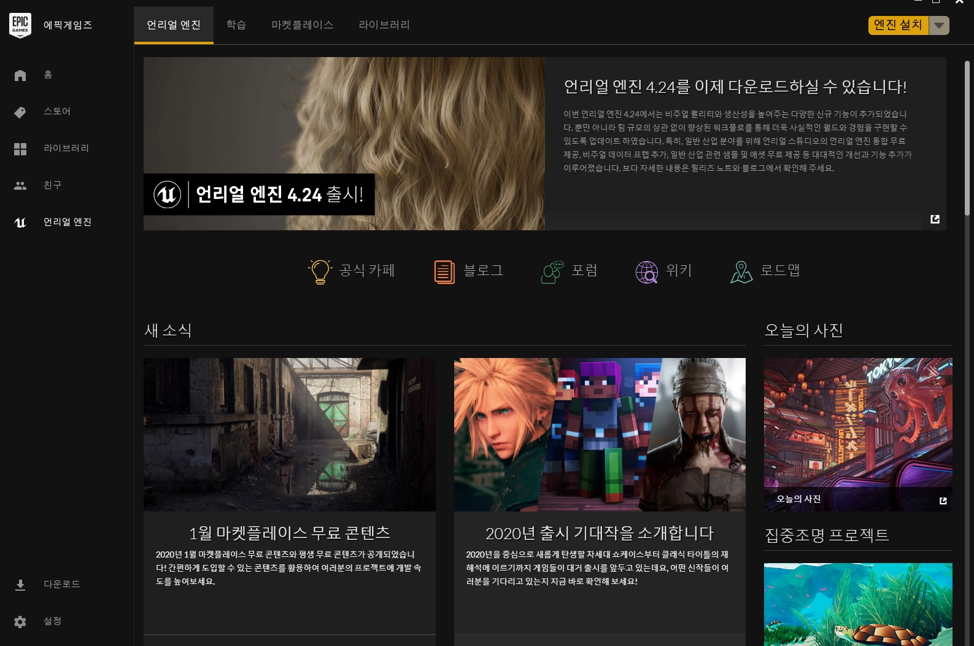This screenshot has width=974, height=646.
Task: Open the 위키 link text
Action: pos(679,270)
